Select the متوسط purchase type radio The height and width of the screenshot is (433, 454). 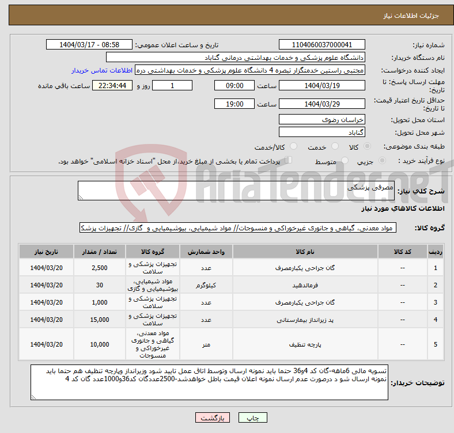coord(345,160)
